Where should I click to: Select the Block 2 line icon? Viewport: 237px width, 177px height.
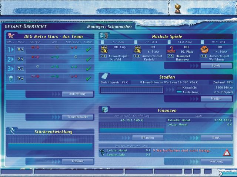point(11,59)
